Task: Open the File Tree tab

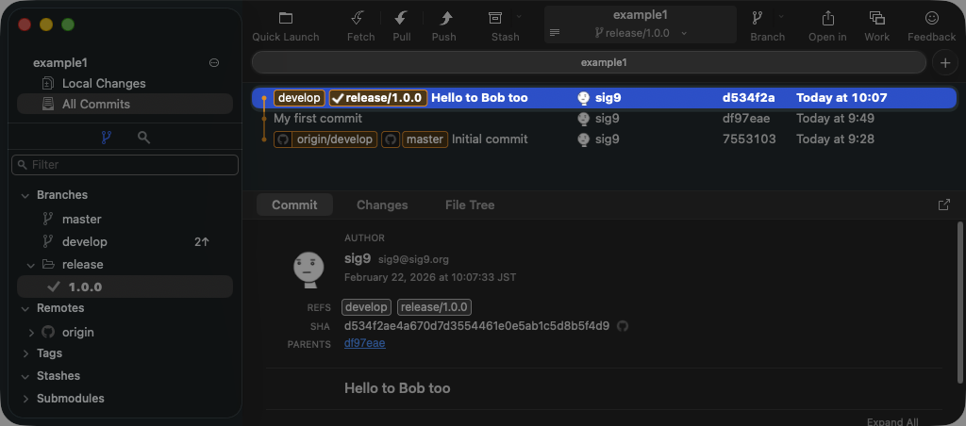Action: tap(469, 205)
